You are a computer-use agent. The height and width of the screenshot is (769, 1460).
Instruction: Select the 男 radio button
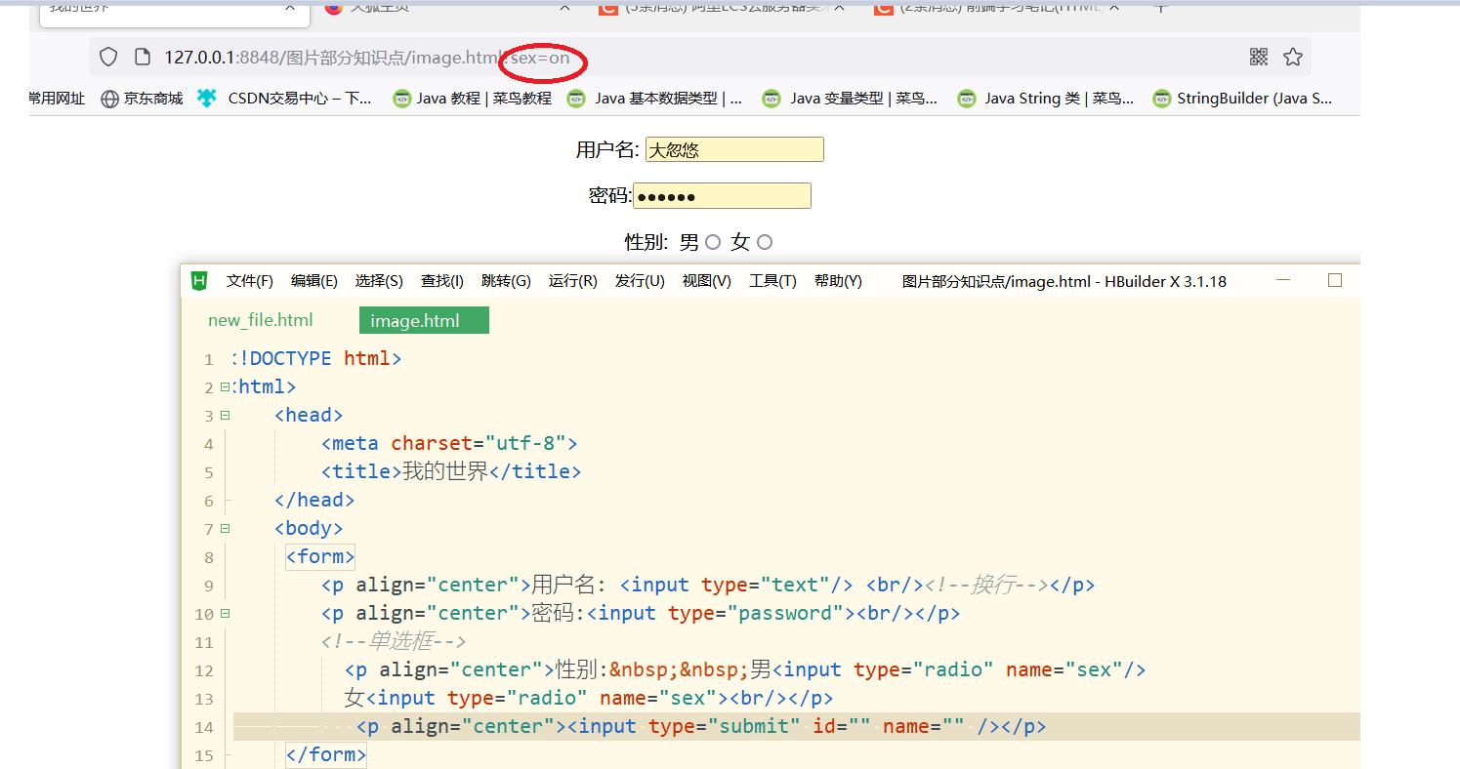point(713,242)
